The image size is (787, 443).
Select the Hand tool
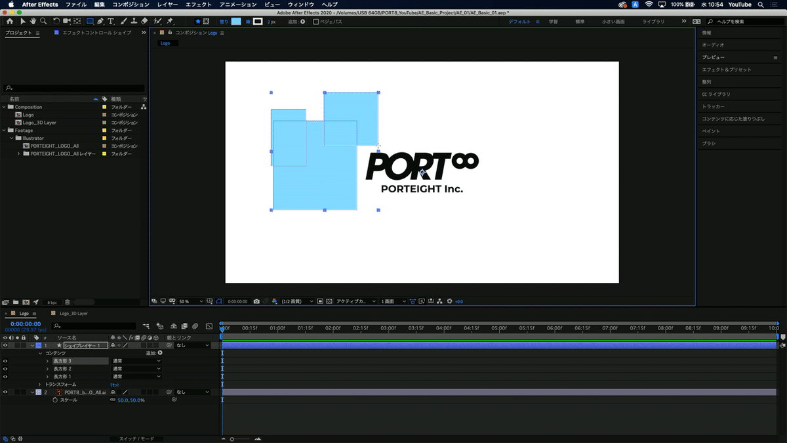[32, 21]
